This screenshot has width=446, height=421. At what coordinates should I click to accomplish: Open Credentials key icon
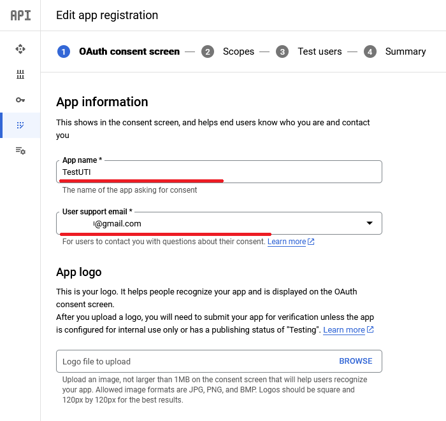click(x=20, y=100)
